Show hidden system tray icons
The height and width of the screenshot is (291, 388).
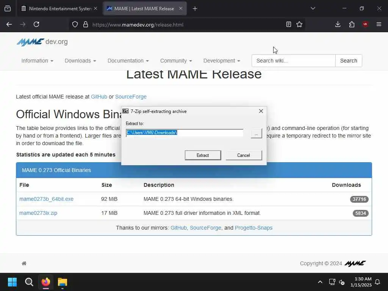(320, 282)
